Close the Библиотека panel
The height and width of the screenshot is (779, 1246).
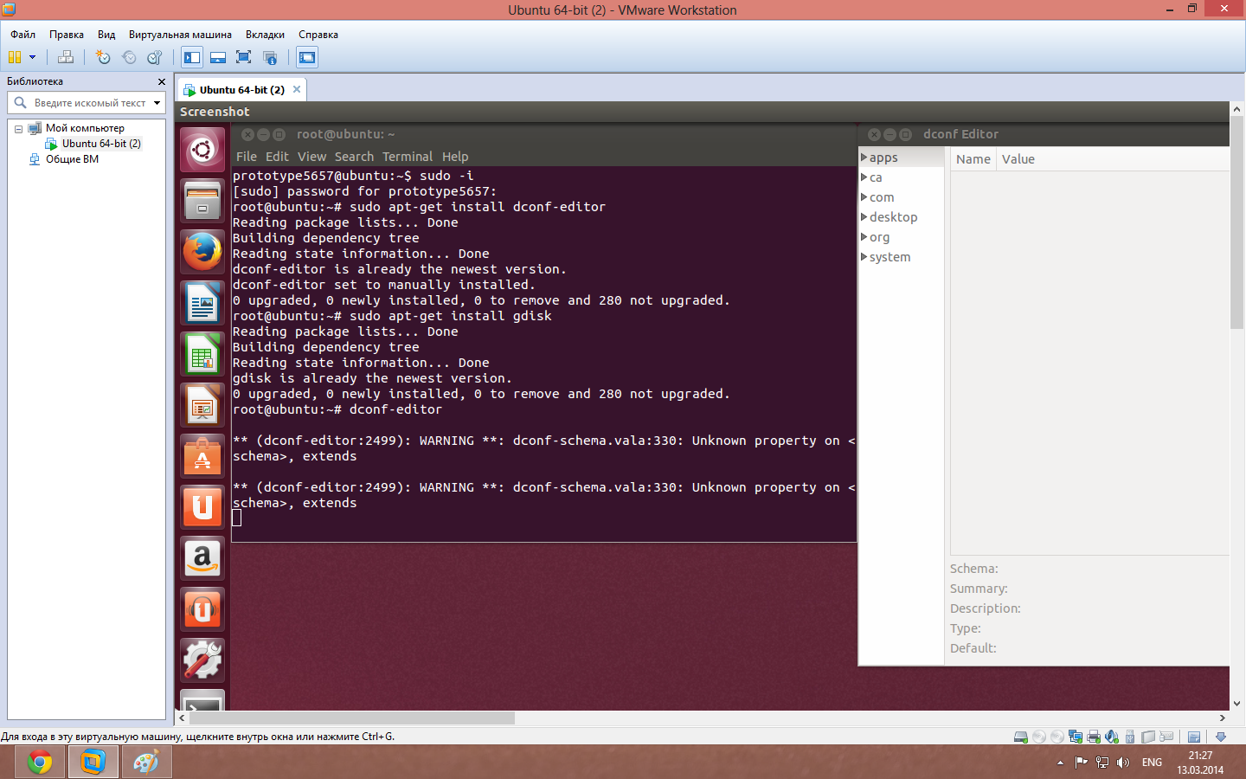tap(162, 81)
